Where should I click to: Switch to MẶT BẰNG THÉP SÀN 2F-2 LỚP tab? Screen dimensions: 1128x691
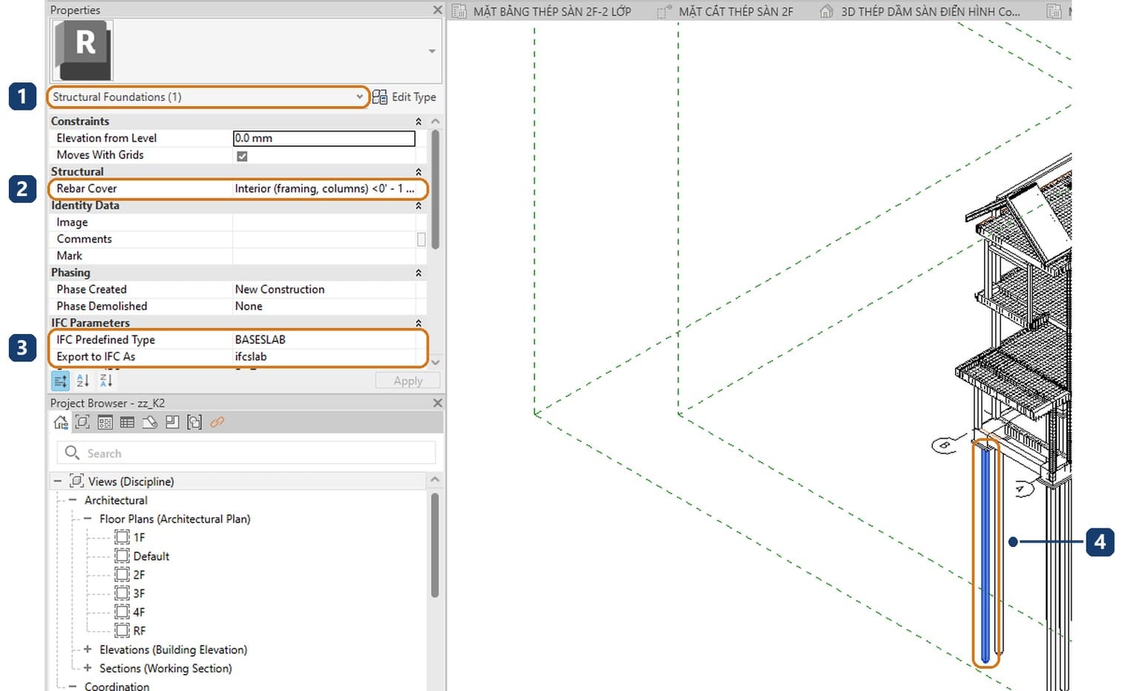542,11
